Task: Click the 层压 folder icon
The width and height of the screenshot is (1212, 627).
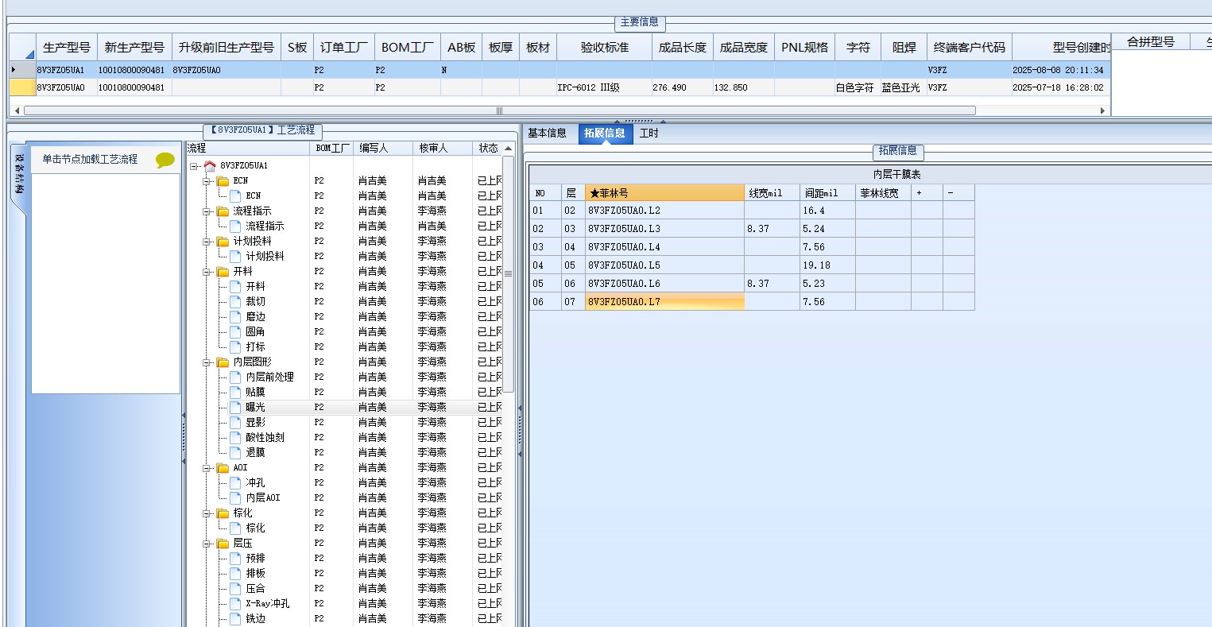Action: click(223, 543)
